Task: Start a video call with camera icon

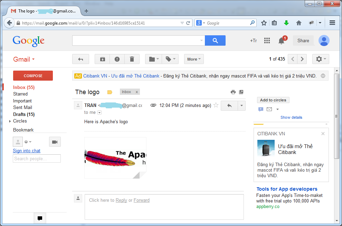Action: [x=55, y=142]
